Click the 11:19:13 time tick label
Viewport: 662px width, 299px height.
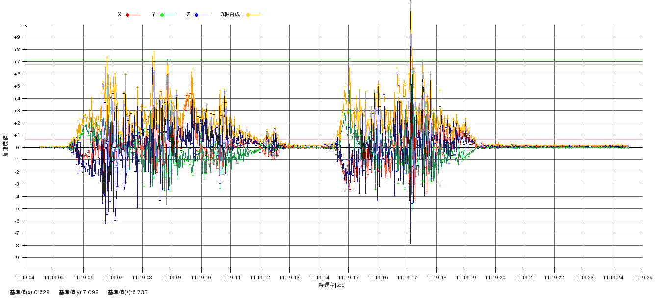tap(289, 278)
